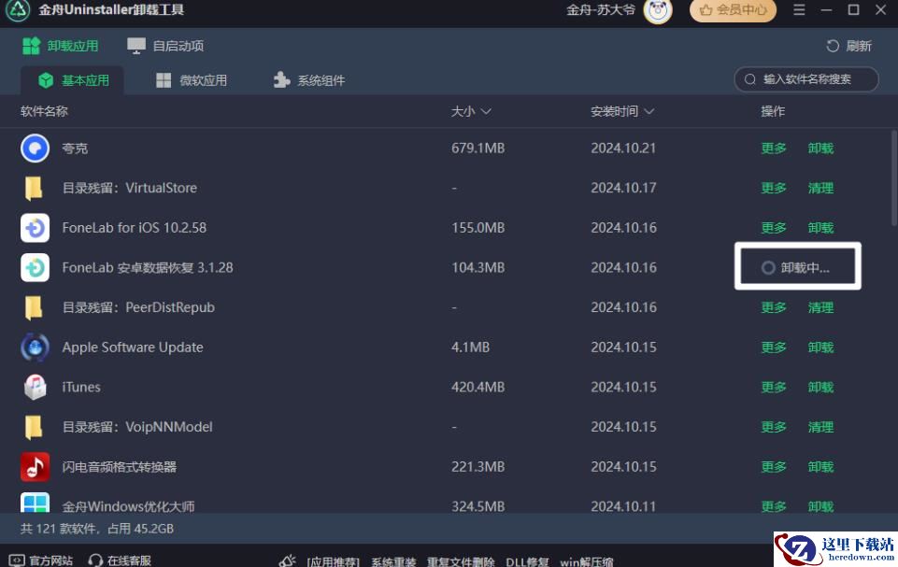
Task: Click the VirtualStore folder icon
Action: pyautogui.click(x=35, y=188)
